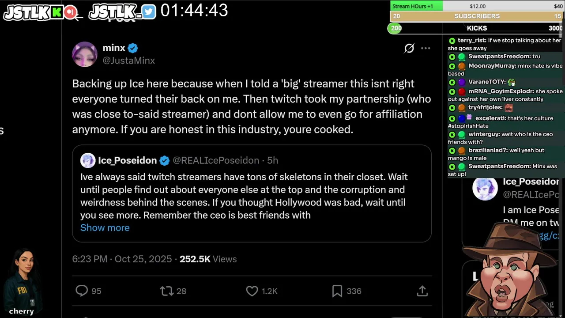This screenshot has height=318, width=565.
Task: Click the reply comment icon
Action: tap(82, 291)
